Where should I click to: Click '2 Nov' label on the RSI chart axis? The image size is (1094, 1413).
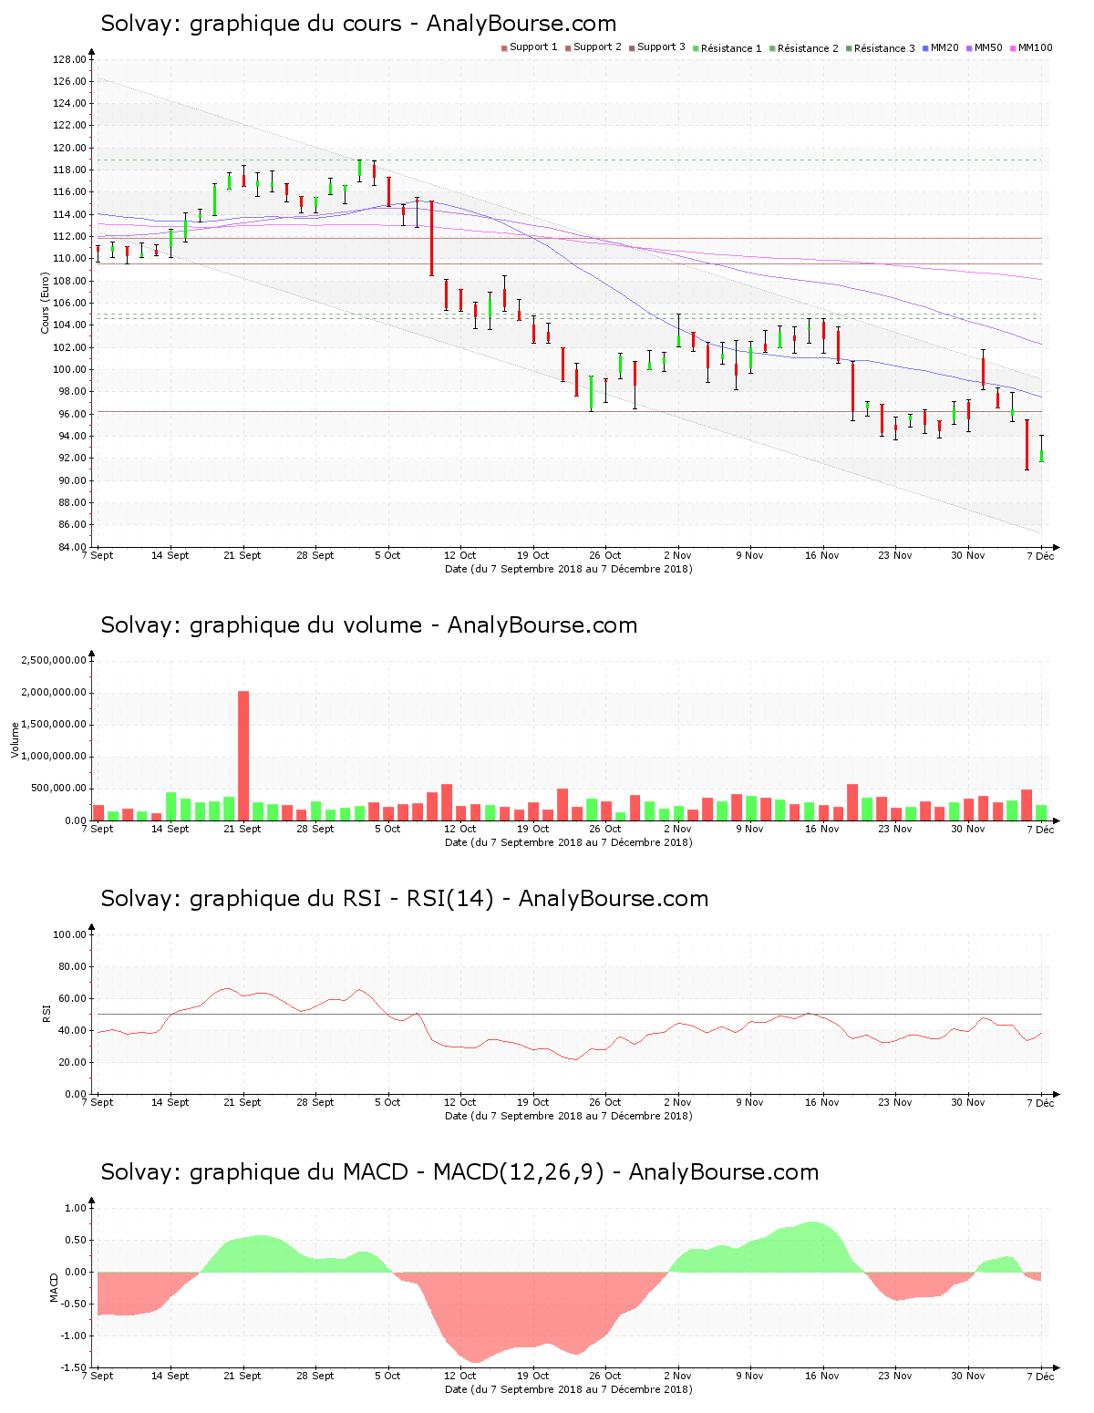click(x=677, y=1102)
